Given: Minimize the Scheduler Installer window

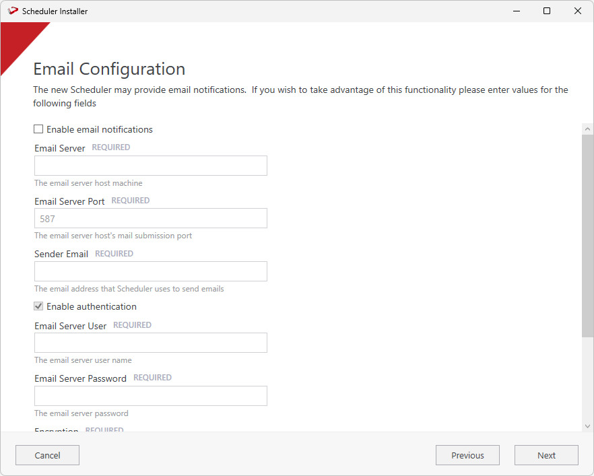Looking at the screenshot, I should (x=516, y=11).
